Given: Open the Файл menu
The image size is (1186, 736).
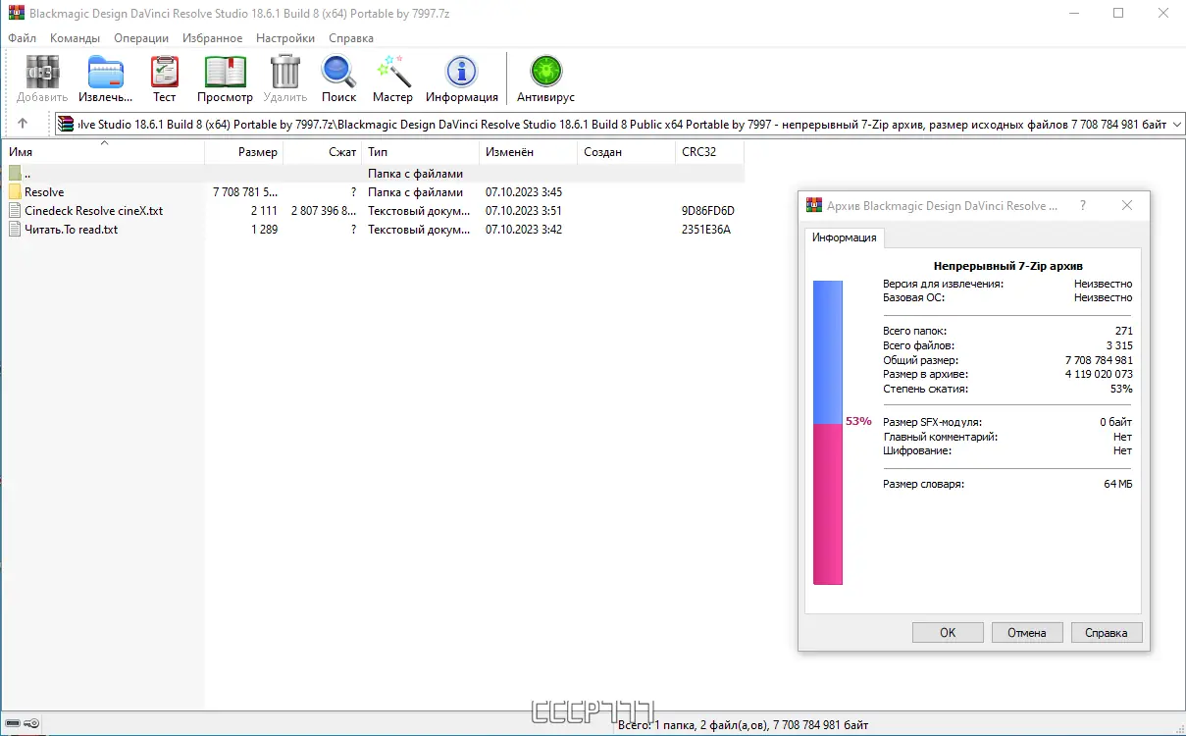Looking at the screenshot, I should tap(22, 37).
